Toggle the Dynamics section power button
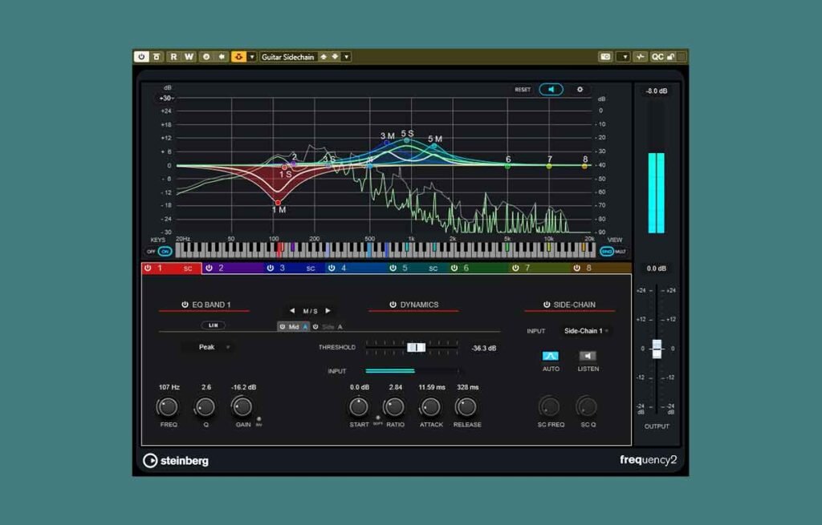Viewport: 822px width, 525px height. (x=393, y=305)
